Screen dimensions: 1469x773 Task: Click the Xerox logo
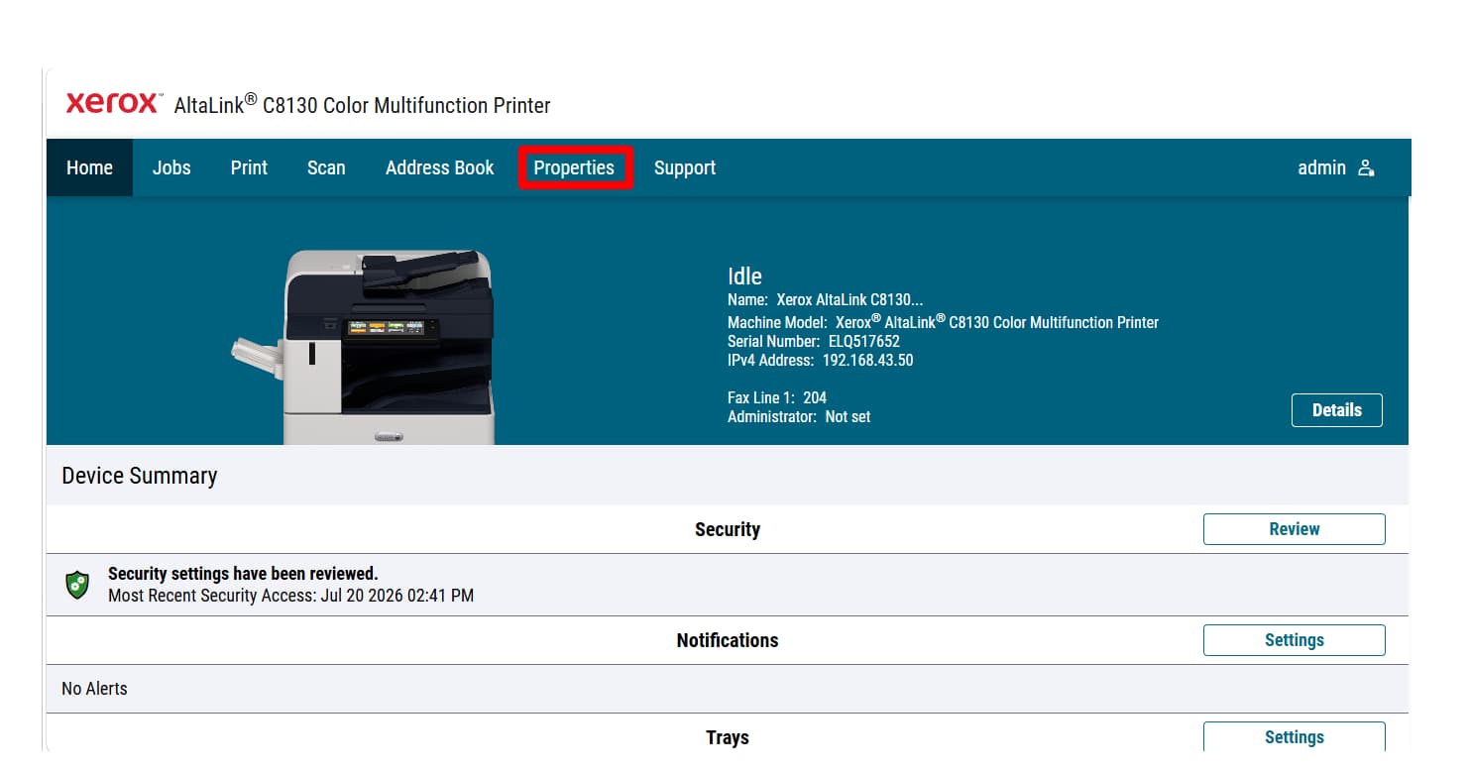pyautogui.click(x=114, y=103)
